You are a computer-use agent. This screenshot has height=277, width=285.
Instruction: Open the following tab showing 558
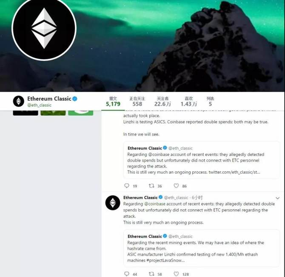click(x=137, y=101)
